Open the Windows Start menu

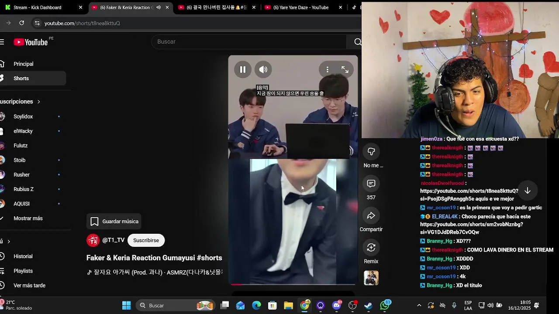(x=126, y=306)
